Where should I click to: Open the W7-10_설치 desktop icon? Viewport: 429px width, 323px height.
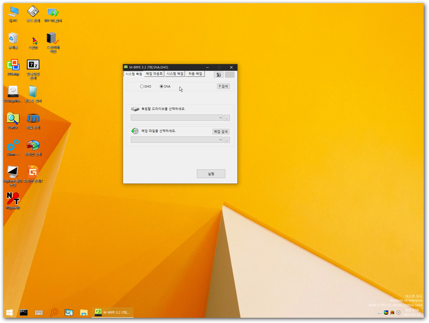pos(53,14)
